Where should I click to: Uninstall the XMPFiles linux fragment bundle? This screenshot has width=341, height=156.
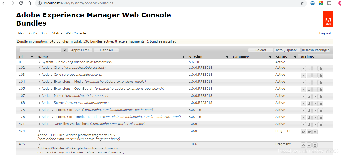315,132
